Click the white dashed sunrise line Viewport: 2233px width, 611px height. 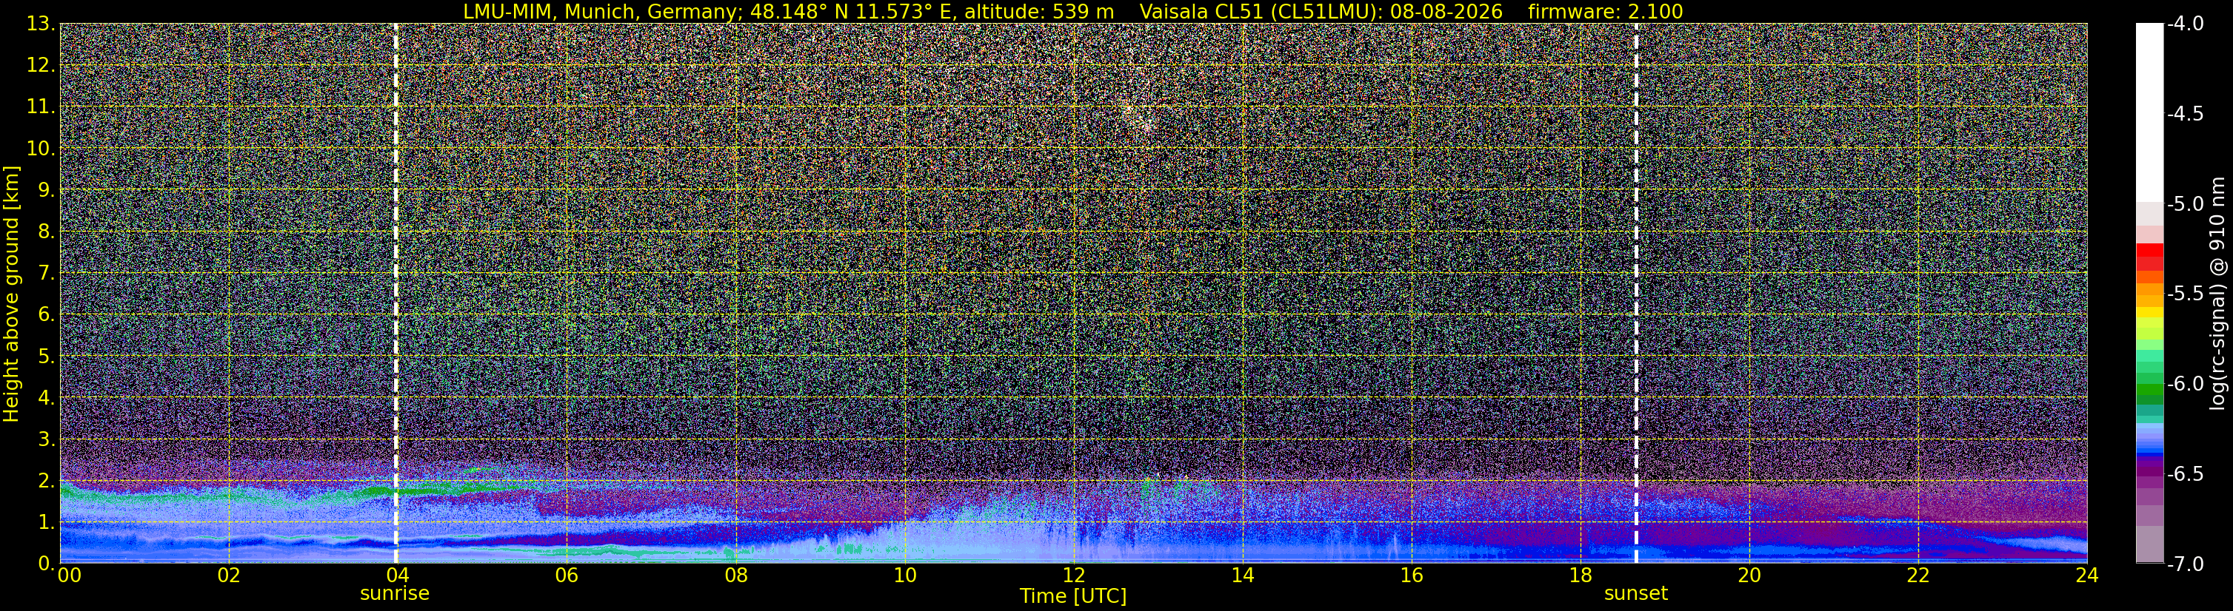396,292
